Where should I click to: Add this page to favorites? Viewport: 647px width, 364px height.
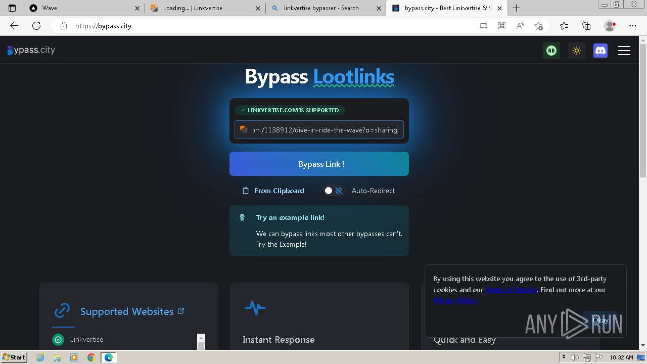[538, 26]
